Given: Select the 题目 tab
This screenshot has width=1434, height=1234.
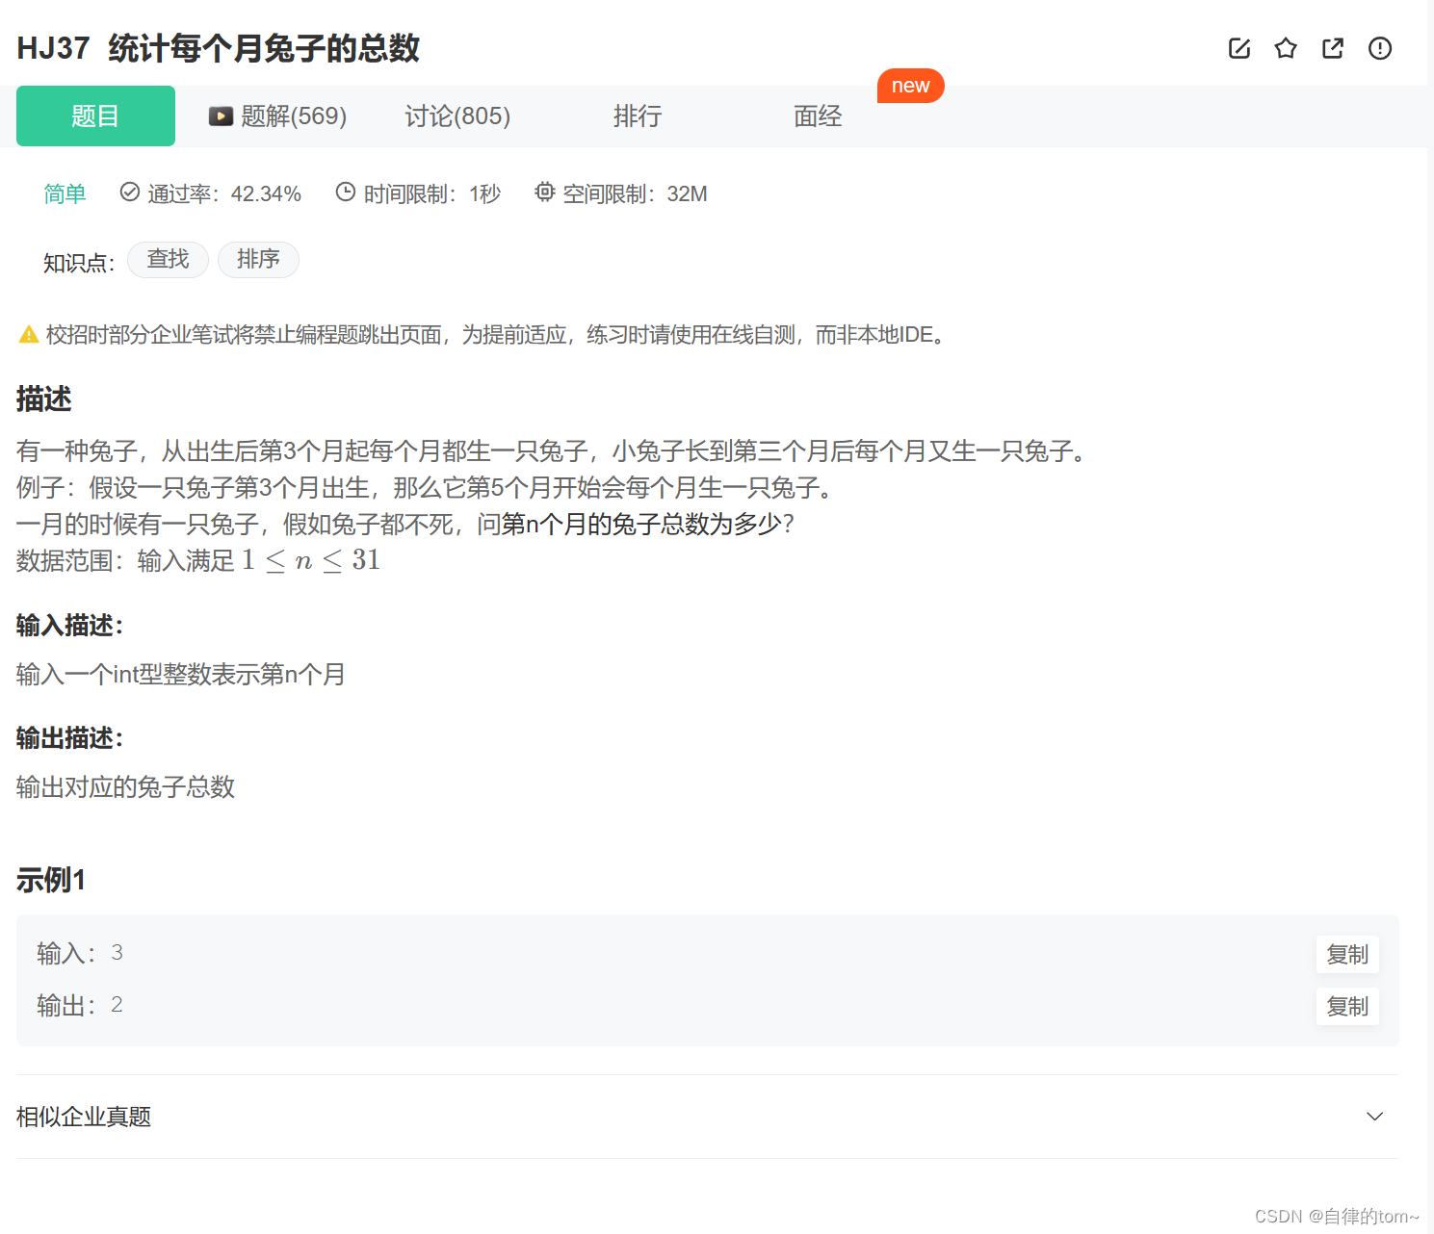Looking at the screenshot, I should point(95,116).
